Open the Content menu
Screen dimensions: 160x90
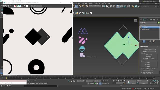78,3
